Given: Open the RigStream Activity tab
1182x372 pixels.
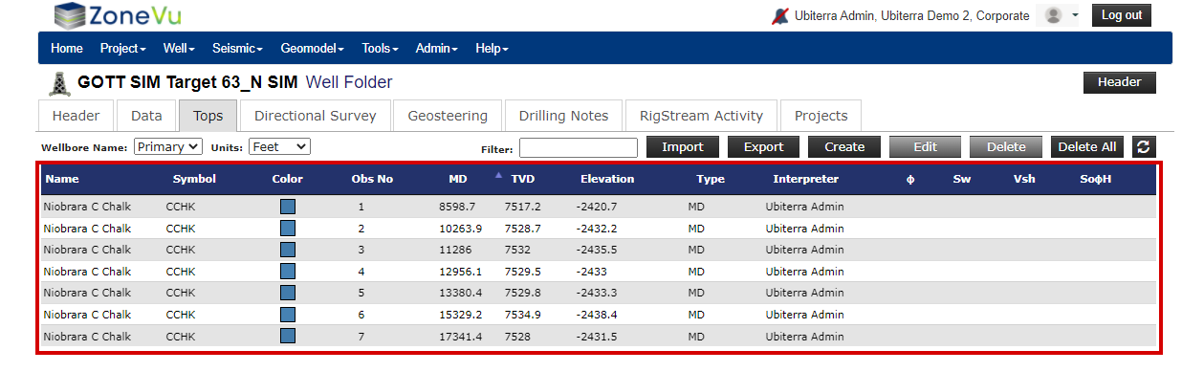Looking at the screenshot, I should 701,116.
